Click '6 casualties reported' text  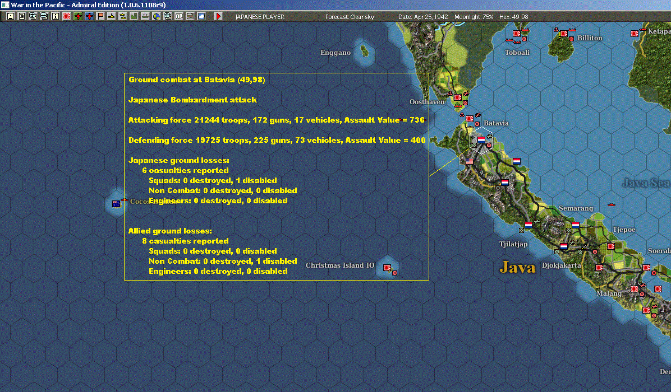[185, 170]
